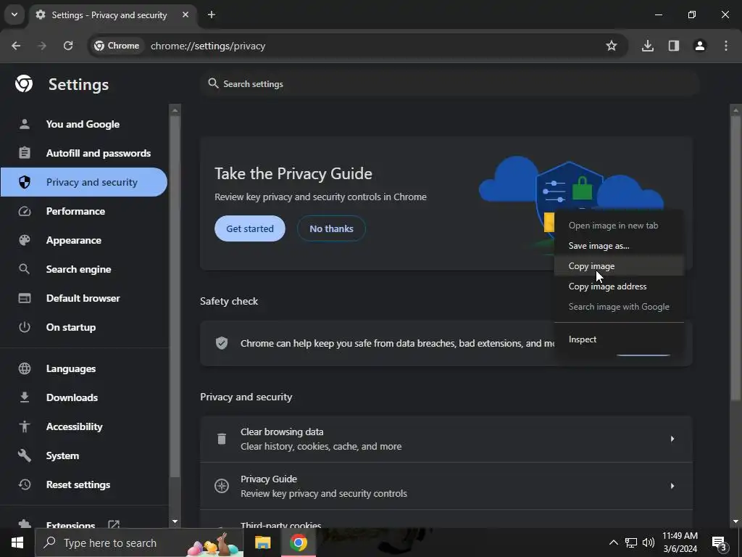Open Downloads settings in sidebar
This screenshot has width=742, height=557.
[84, 397]
